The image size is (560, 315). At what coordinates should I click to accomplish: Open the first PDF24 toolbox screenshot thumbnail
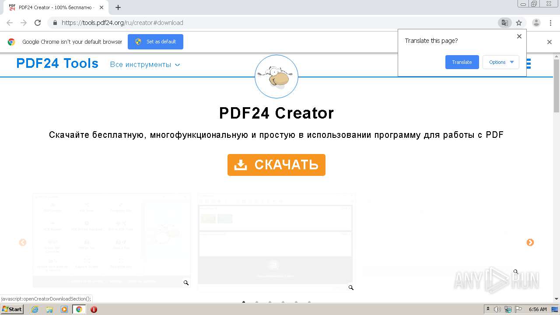pos(112,241)
